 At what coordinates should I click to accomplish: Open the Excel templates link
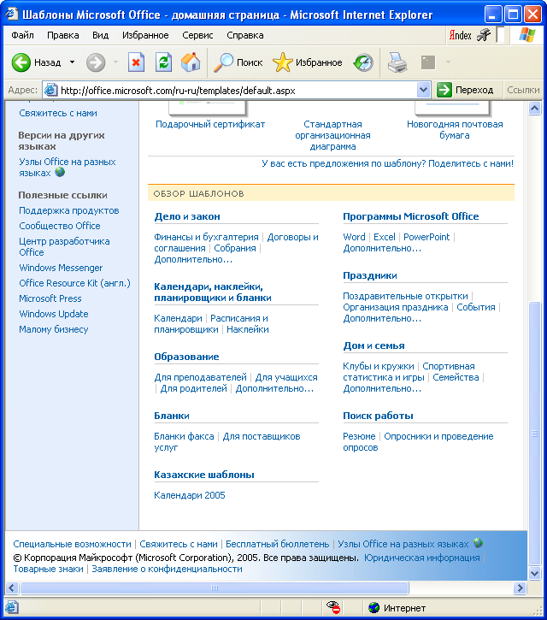point(385,237)
